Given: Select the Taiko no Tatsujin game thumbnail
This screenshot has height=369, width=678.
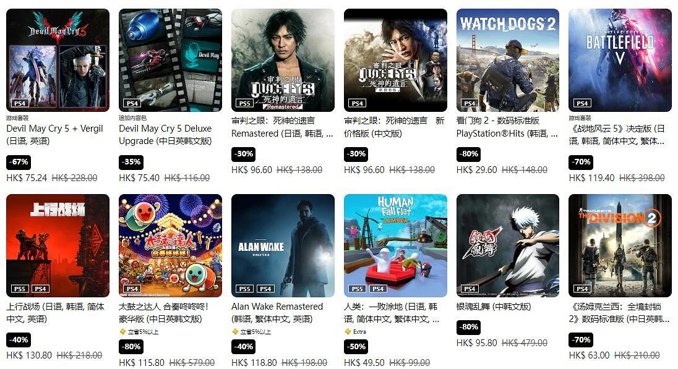Looking at the screenshot, I should tap(170, 245).
